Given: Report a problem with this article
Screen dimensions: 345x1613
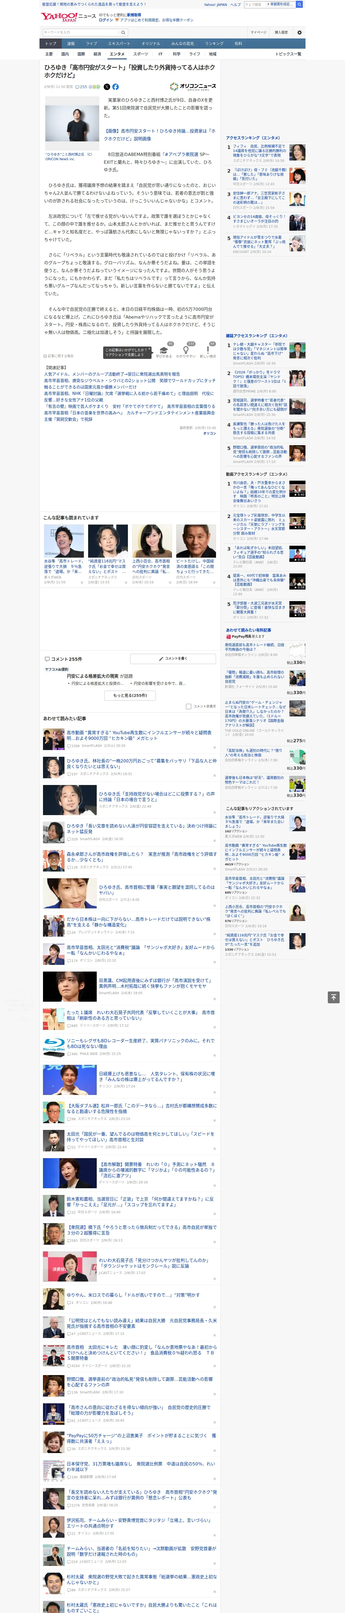Looking at the screenshot, I should click(x=59, y=356).
